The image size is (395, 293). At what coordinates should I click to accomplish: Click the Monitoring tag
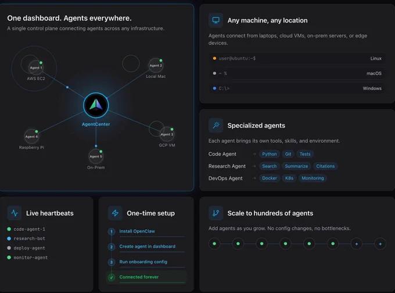313,178
